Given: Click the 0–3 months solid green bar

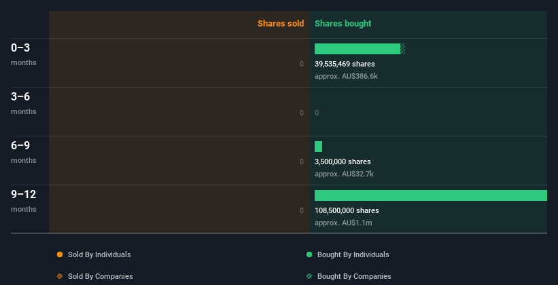Looking at the screenshot, I should click(x=358, y=49).
